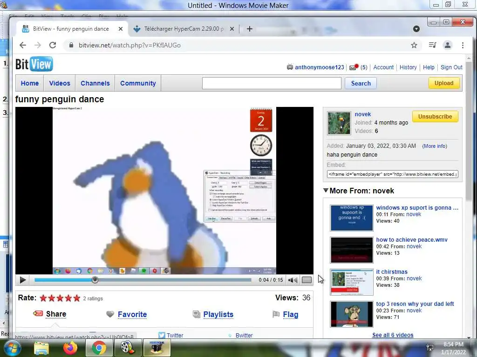
Task: Rate the video five stars
Action: point(77,298)
